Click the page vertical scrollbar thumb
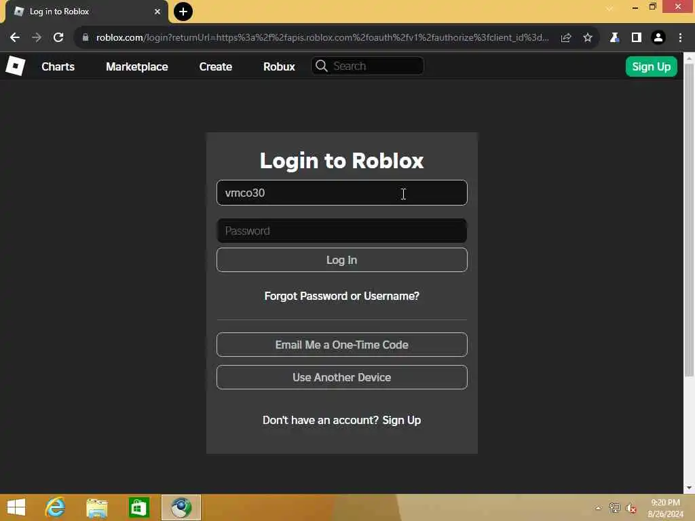 [x=689, y=220]
